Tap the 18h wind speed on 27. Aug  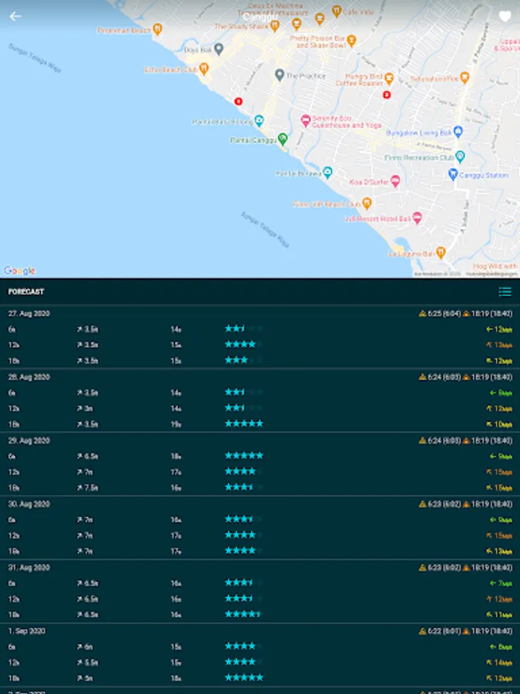tap(499, 361)
